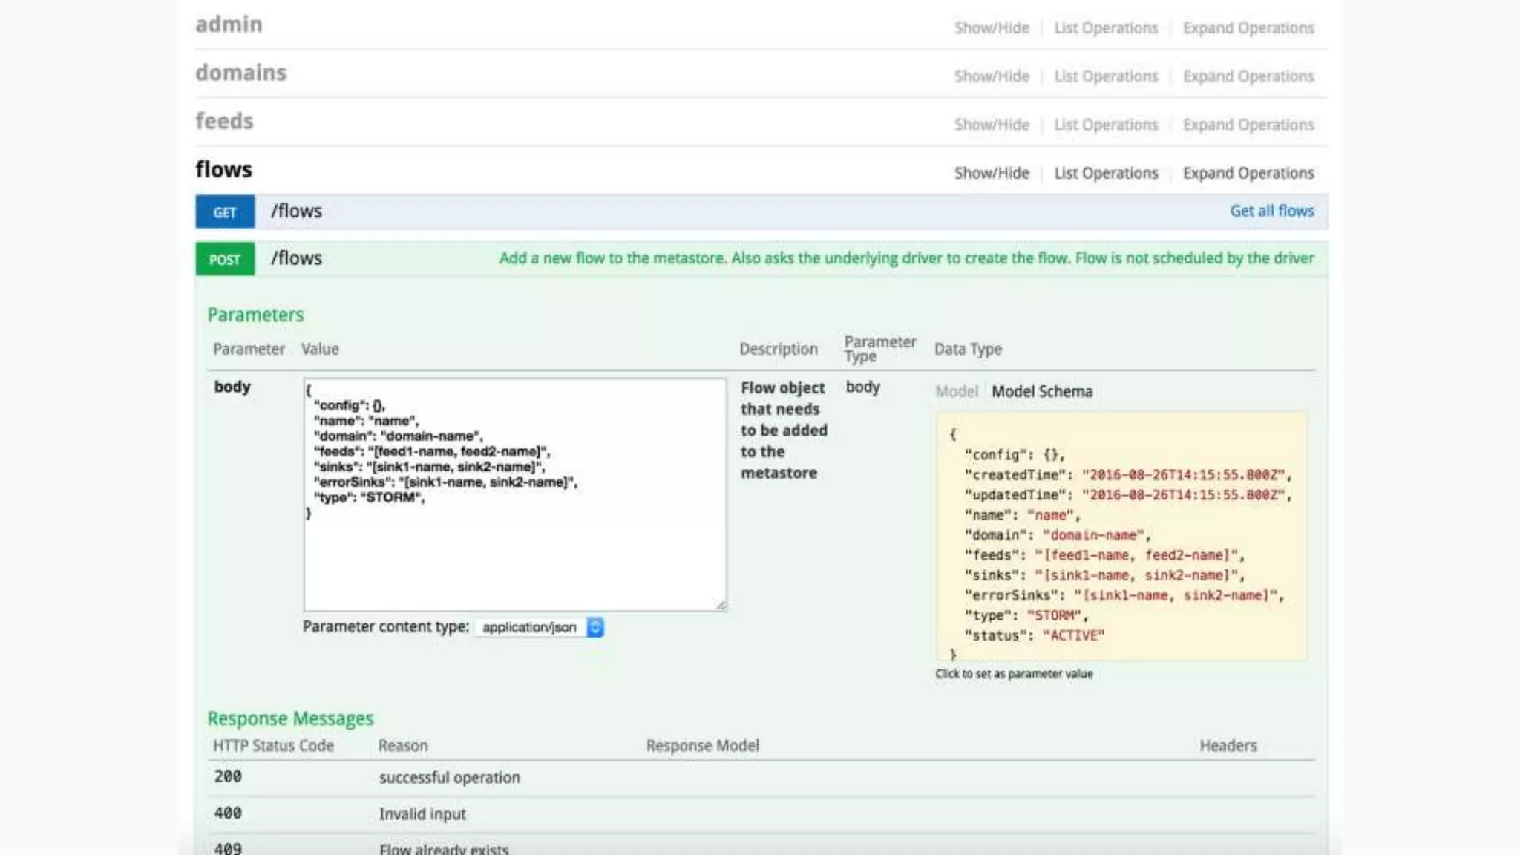Collapse the flows section heading
The image size is (1520, 855).
[x=223, y=170]
